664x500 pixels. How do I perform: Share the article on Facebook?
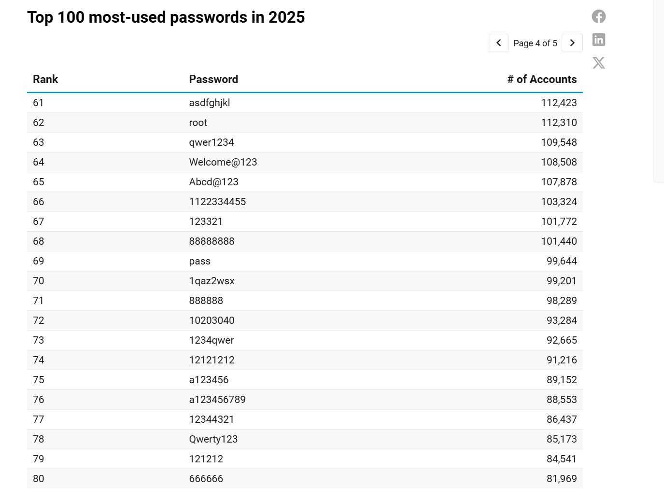pos(598,16)
